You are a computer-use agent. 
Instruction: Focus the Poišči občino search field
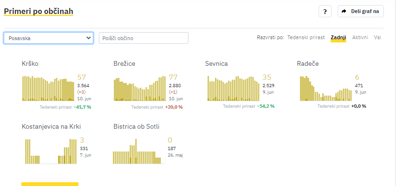(144, 38)
